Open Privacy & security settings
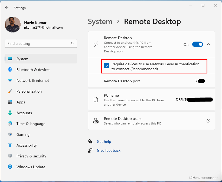 pos(41,156)
